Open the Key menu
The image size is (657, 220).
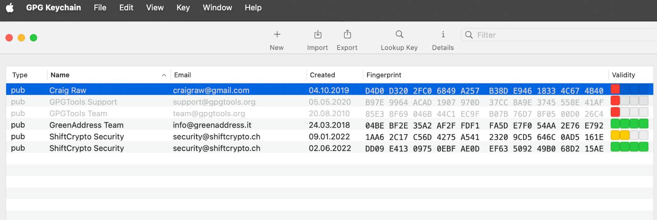click(x=183, y=8)
